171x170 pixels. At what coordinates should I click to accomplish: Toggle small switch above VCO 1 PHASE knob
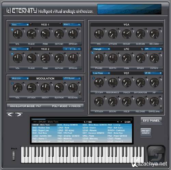point(36,29)
